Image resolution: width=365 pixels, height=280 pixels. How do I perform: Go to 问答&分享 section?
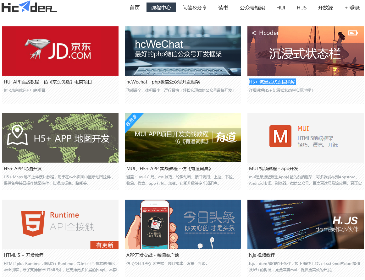(195, 8)
